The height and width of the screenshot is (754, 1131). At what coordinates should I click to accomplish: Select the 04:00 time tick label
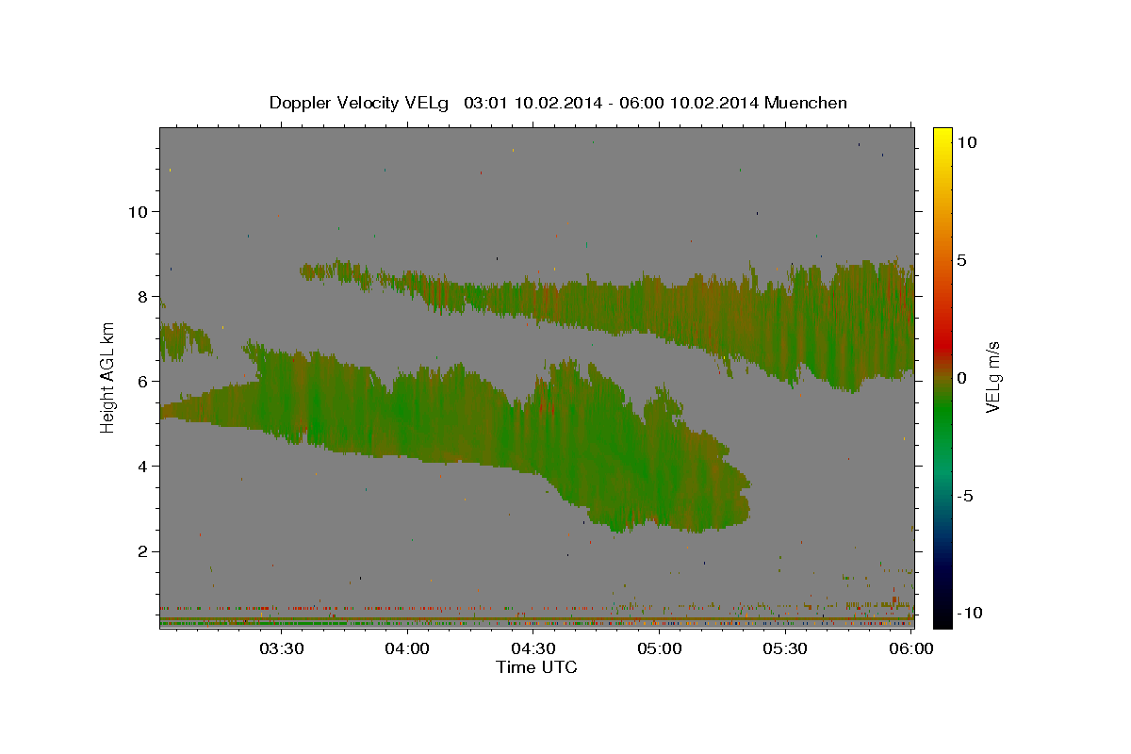[407, 648]
